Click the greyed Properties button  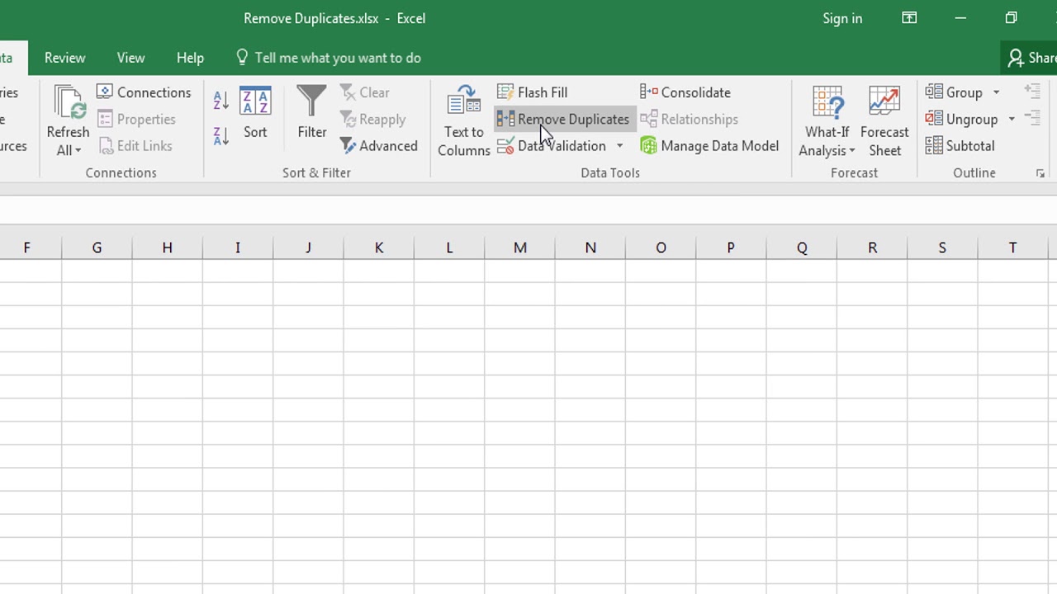(136, 119)
